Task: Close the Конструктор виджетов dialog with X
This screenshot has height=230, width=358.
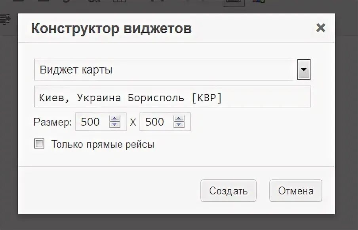Action: coord(320,28)
